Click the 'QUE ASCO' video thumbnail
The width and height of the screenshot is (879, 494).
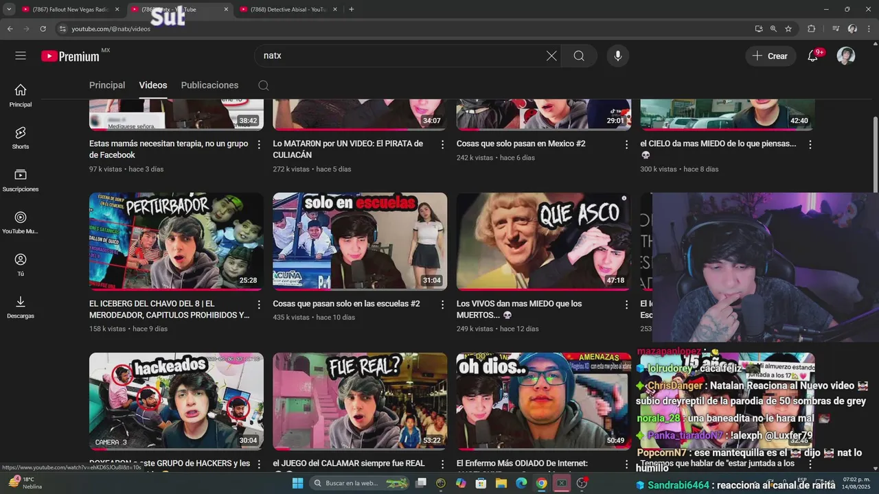[544, 241]
